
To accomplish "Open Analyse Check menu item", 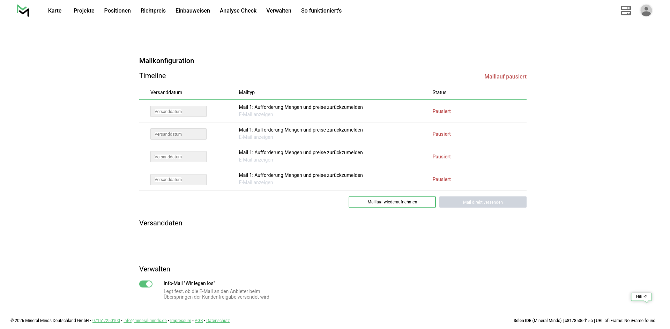I will (x=238, y=10).
